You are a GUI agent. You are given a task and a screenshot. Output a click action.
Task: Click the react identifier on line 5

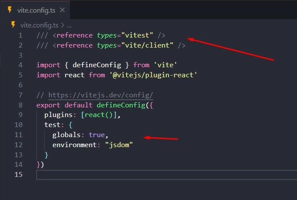tap(74, 75)
